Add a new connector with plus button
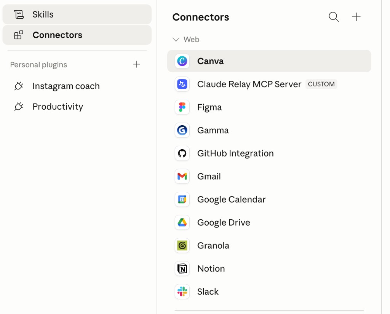This screenshot has height=314, width=390. [x=356, y=17]
